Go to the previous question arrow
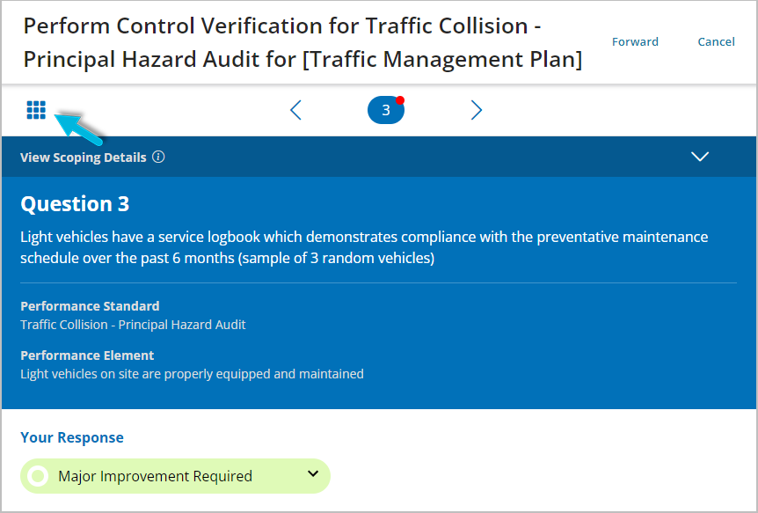Screen dimensions: 758x513 click(295, 110)
